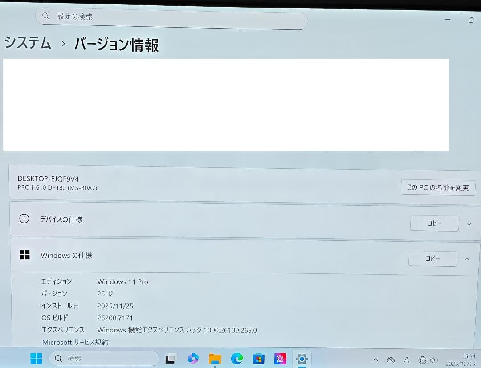The height and width of the screenshot is (368, 481).
Task: Show hidden icons in the system tray
Action: coord(375,360)
